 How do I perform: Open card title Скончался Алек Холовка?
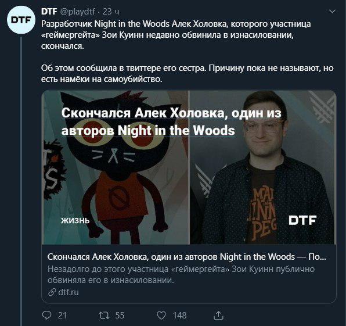(x=186, y=257)
